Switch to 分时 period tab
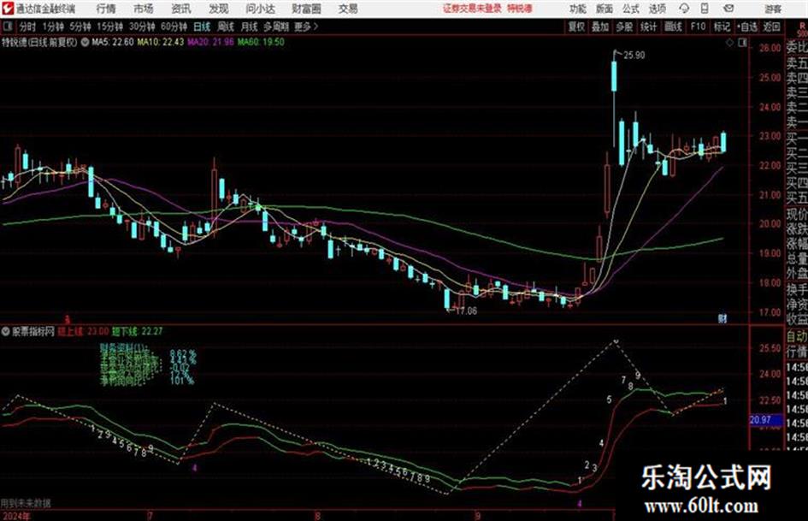 (27, 27)
